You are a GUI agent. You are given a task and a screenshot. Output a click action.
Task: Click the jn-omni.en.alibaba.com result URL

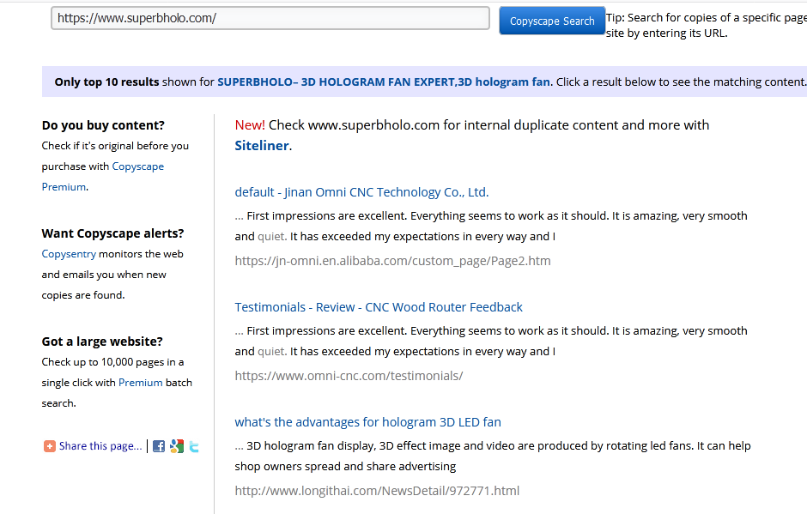point(392,261)
